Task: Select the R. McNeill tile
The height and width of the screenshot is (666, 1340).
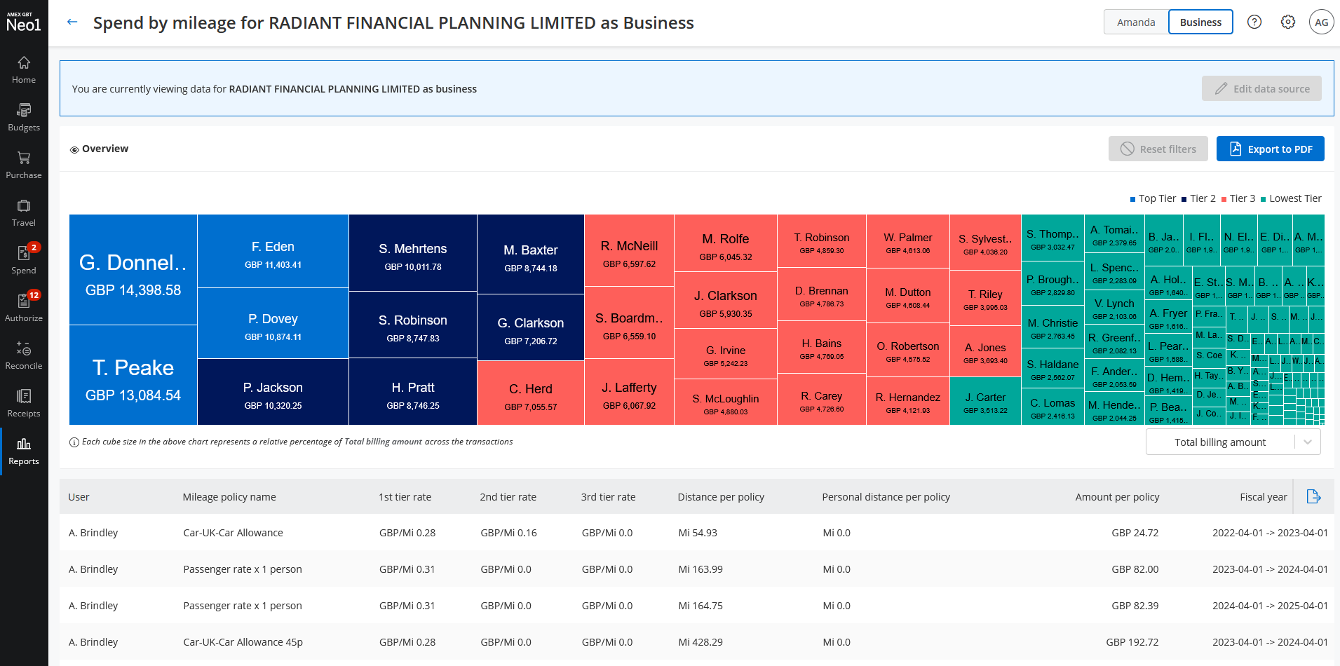Action: coord(629,250)
